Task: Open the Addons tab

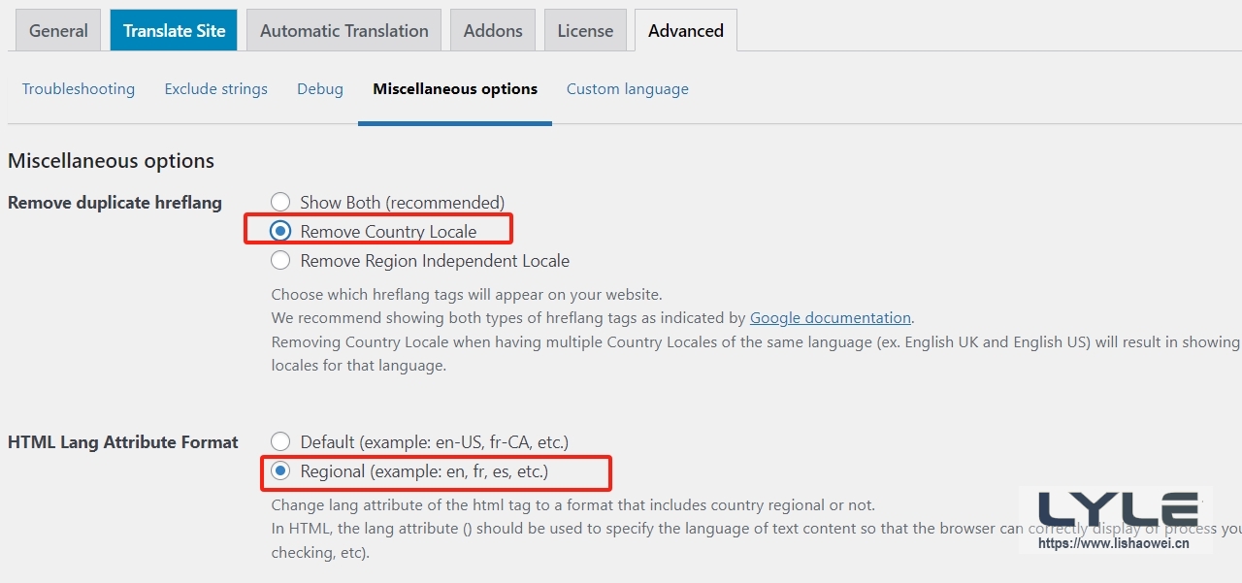Action: pyautogui.click(x=493, y=31)
